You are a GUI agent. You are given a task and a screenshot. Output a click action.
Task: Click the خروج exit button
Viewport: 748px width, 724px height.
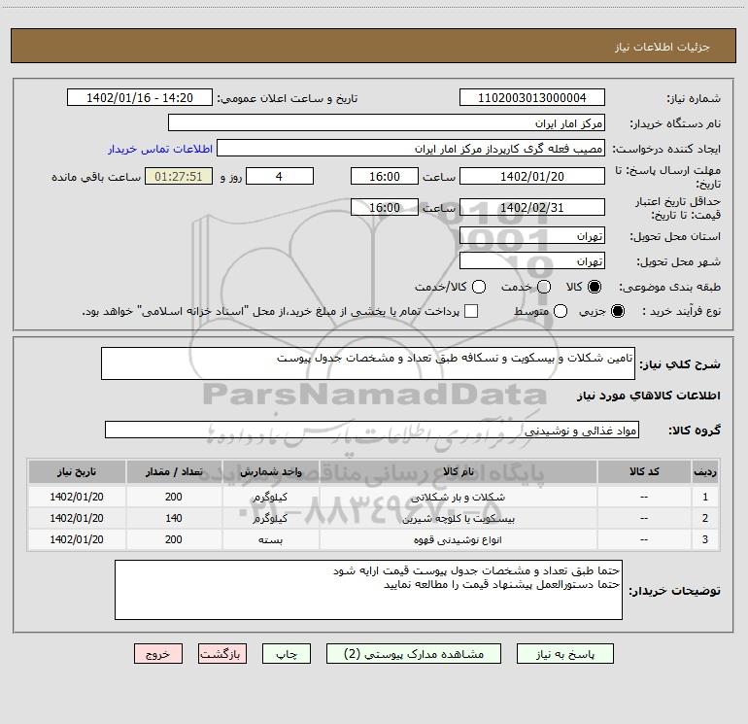(x=158, y=654)
